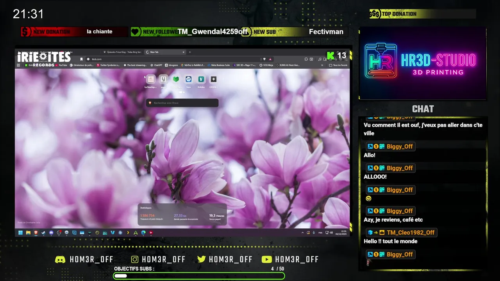Image resolution: width=500 pixels, height=281 pixels.
Task: Open The best streaming... bookmark
Action: click(x=135, y=65)
